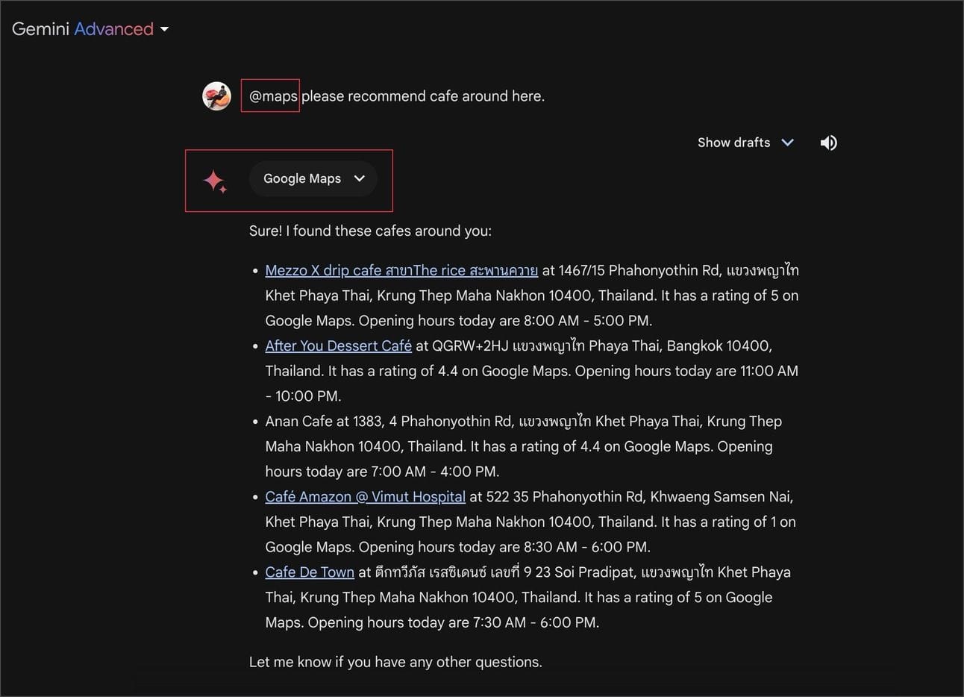964x697 pixels.
Task: Click the Show drafts text
Action: coord(733,143)
